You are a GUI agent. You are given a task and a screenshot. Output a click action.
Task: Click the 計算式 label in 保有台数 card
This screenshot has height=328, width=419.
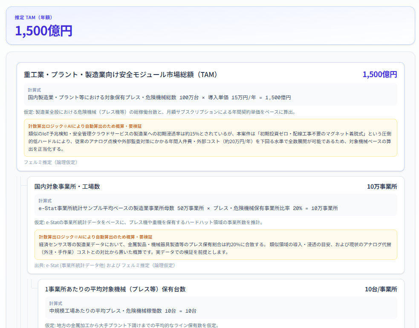(x=56, y=303)
